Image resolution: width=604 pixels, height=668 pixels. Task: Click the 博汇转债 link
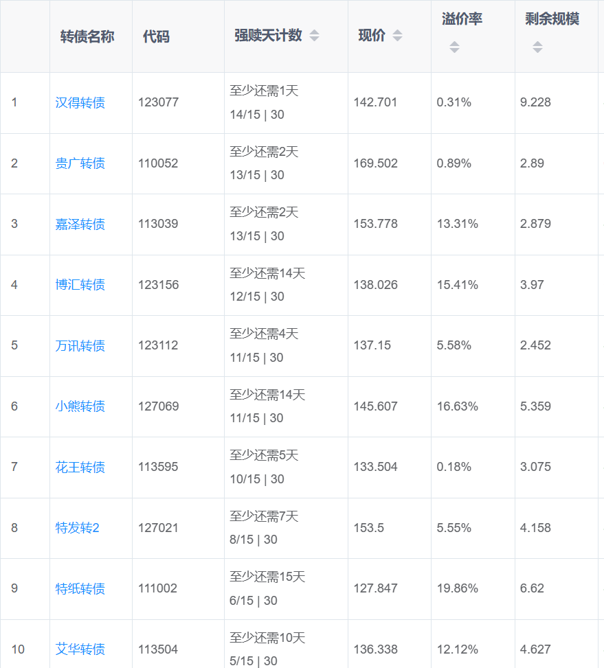80,285
